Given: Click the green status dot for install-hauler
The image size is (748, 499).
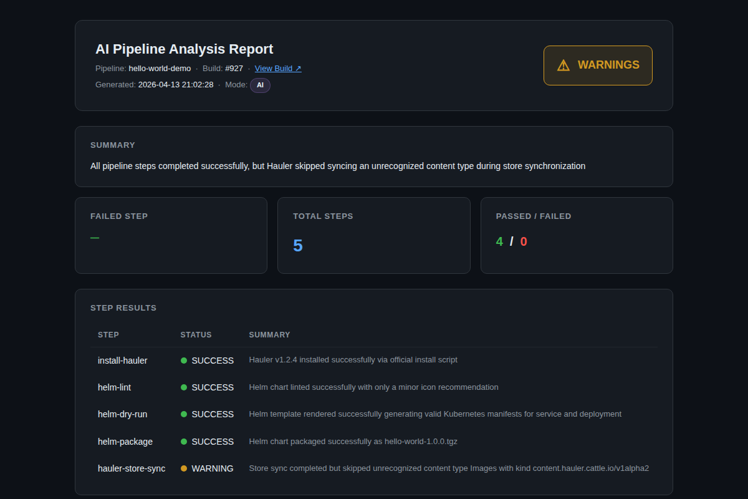Looking at the screenshot, I should (x=184, y=361).
